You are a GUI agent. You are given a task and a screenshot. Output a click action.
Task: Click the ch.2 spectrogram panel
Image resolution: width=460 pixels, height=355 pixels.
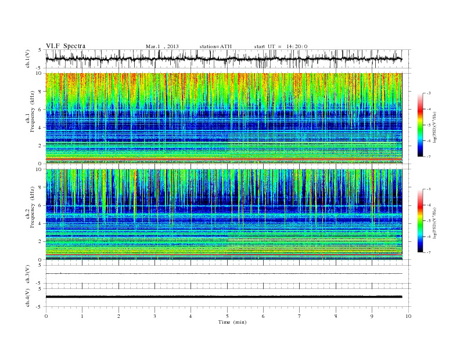click(224, 215)
